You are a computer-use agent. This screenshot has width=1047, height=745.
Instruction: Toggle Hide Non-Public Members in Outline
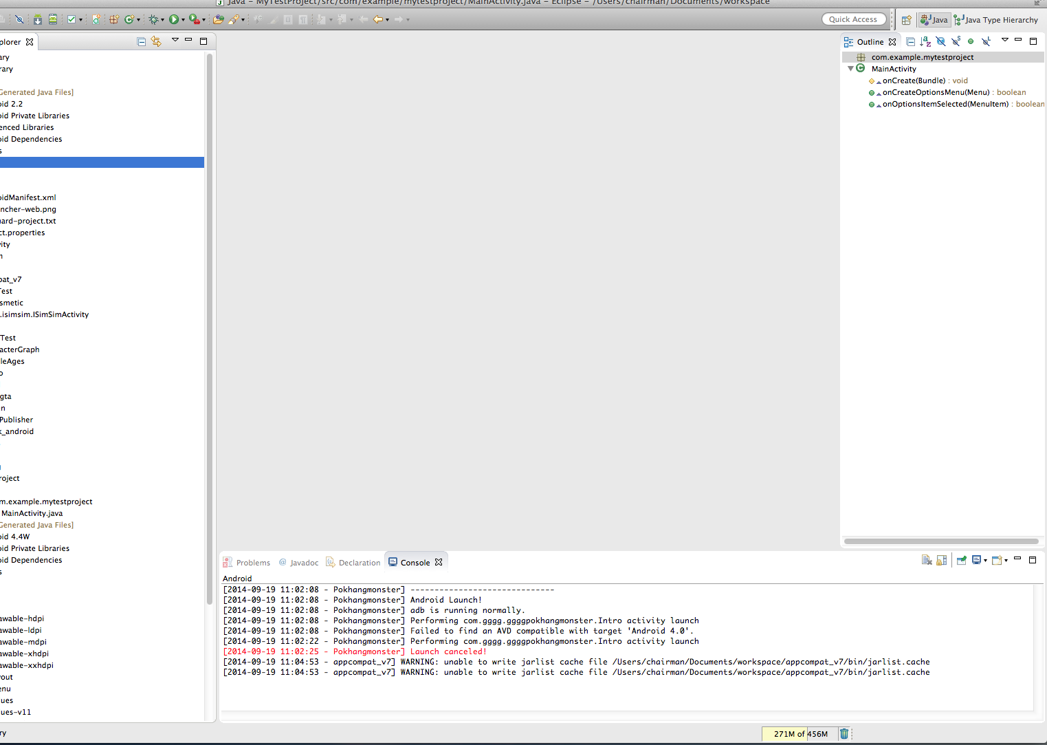coord(971,41)
